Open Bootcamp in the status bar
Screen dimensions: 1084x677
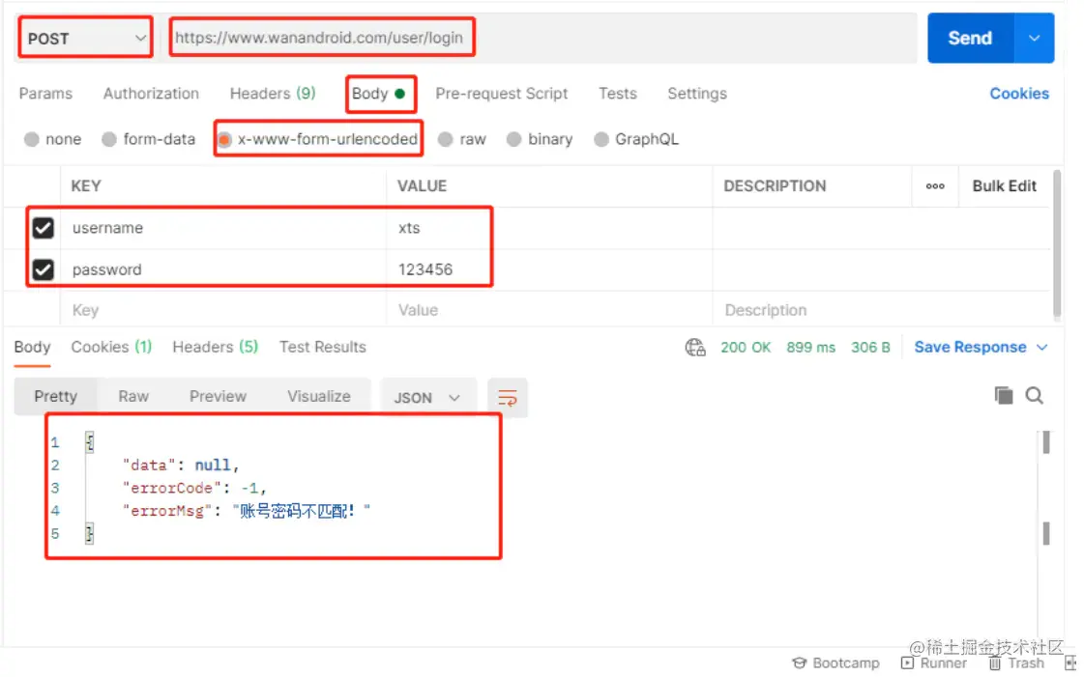[x=835, y=663]
